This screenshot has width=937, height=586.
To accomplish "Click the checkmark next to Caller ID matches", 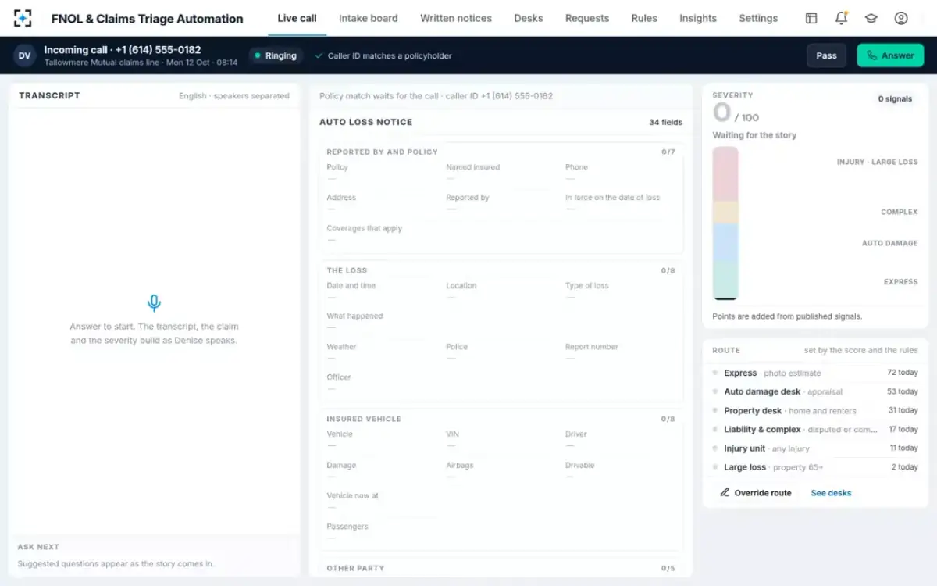I will coord(319,55).
